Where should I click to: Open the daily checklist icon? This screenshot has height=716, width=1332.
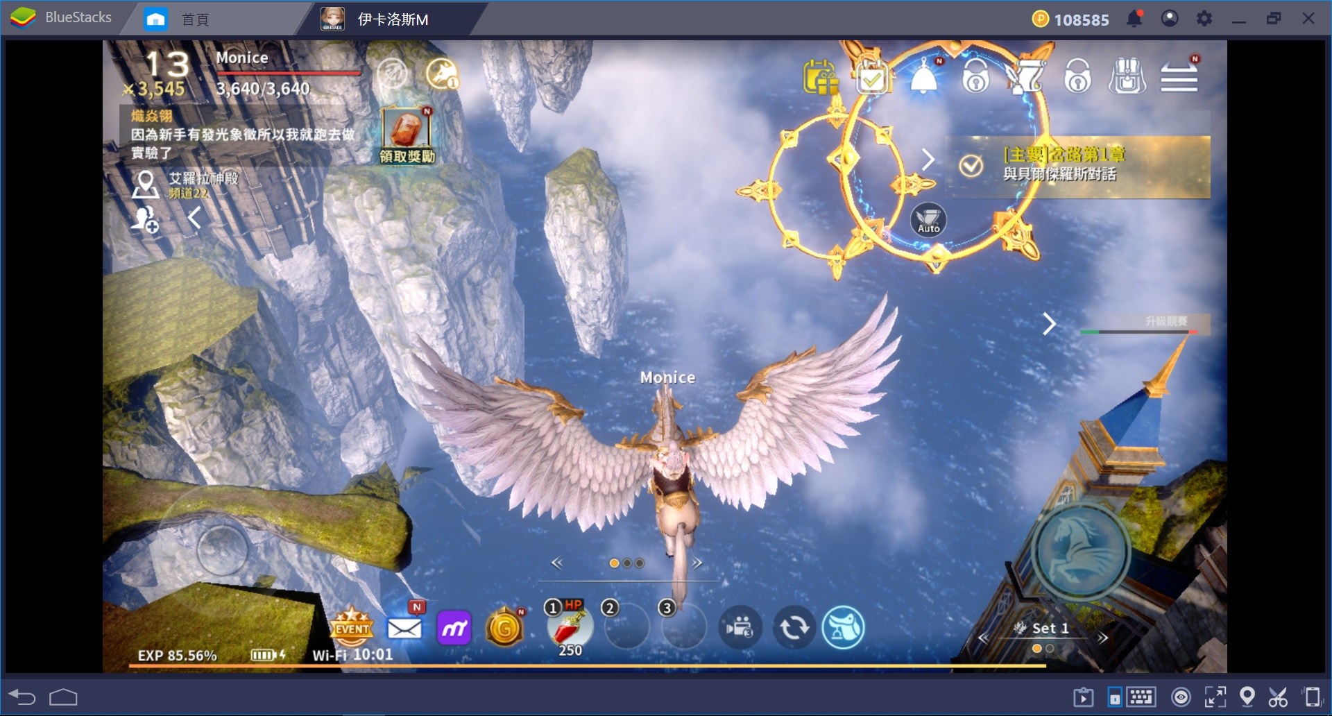[x=873, y=77]
